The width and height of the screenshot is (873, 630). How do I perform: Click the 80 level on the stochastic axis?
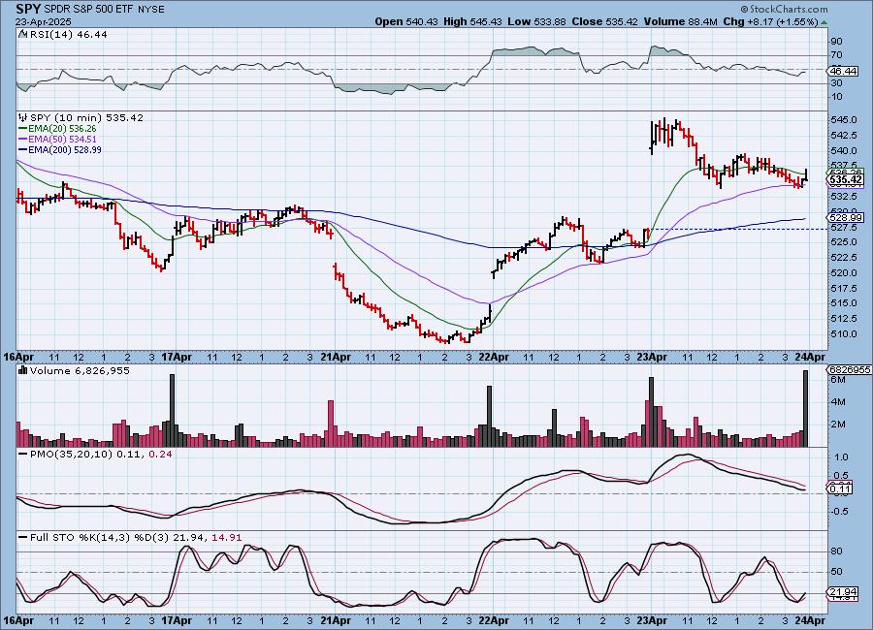tap(837, 551)
